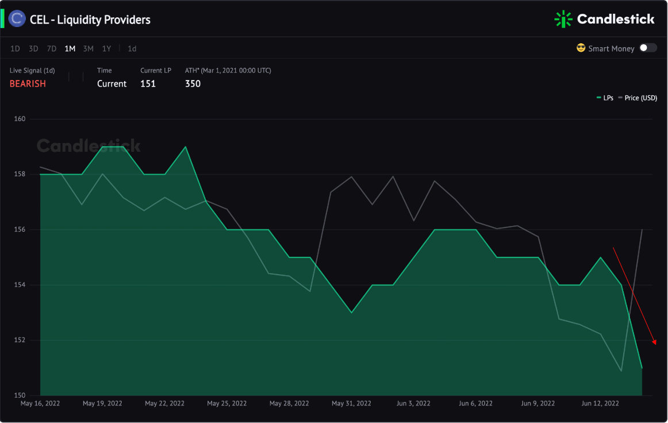Click the Jun 6, 2022 axis label
The image size is (668, 423).
(x=475, y=403)
